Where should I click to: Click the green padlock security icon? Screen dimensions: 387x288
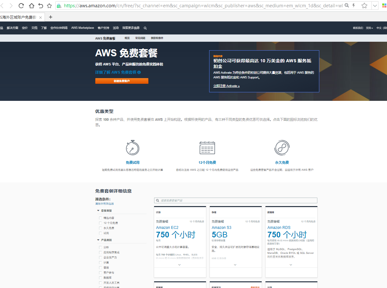pos(59,6)
